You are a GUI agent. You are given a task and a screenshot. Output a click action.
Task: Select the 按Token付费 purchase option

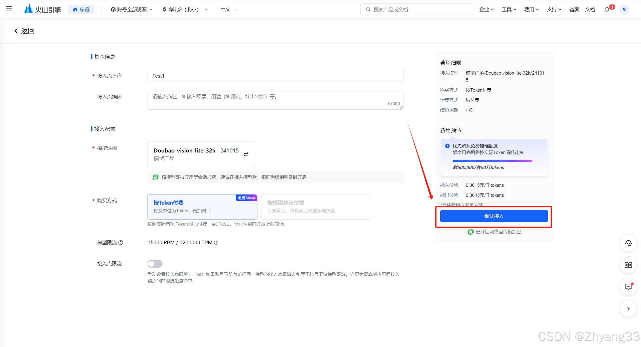pos(202,207)
